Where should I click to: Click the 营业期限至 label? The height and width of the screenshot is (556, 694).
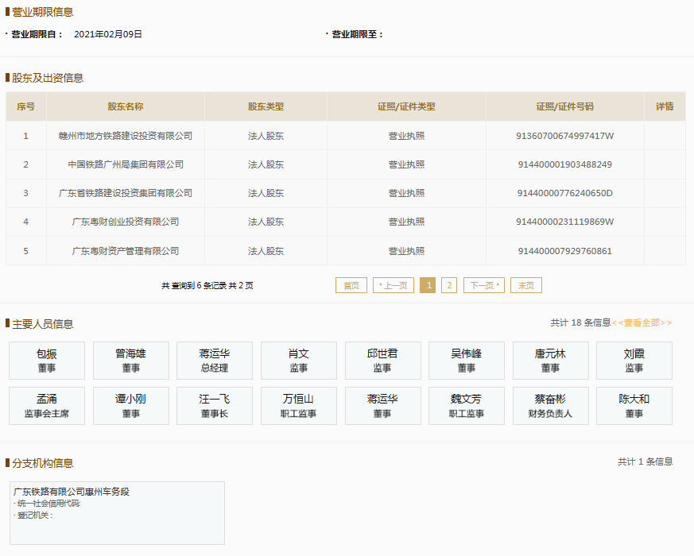357,34
